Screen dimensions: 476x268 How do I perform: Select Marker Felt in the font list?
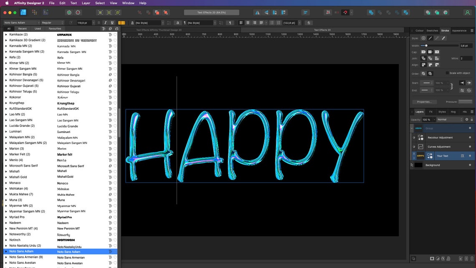click(20, 154)
